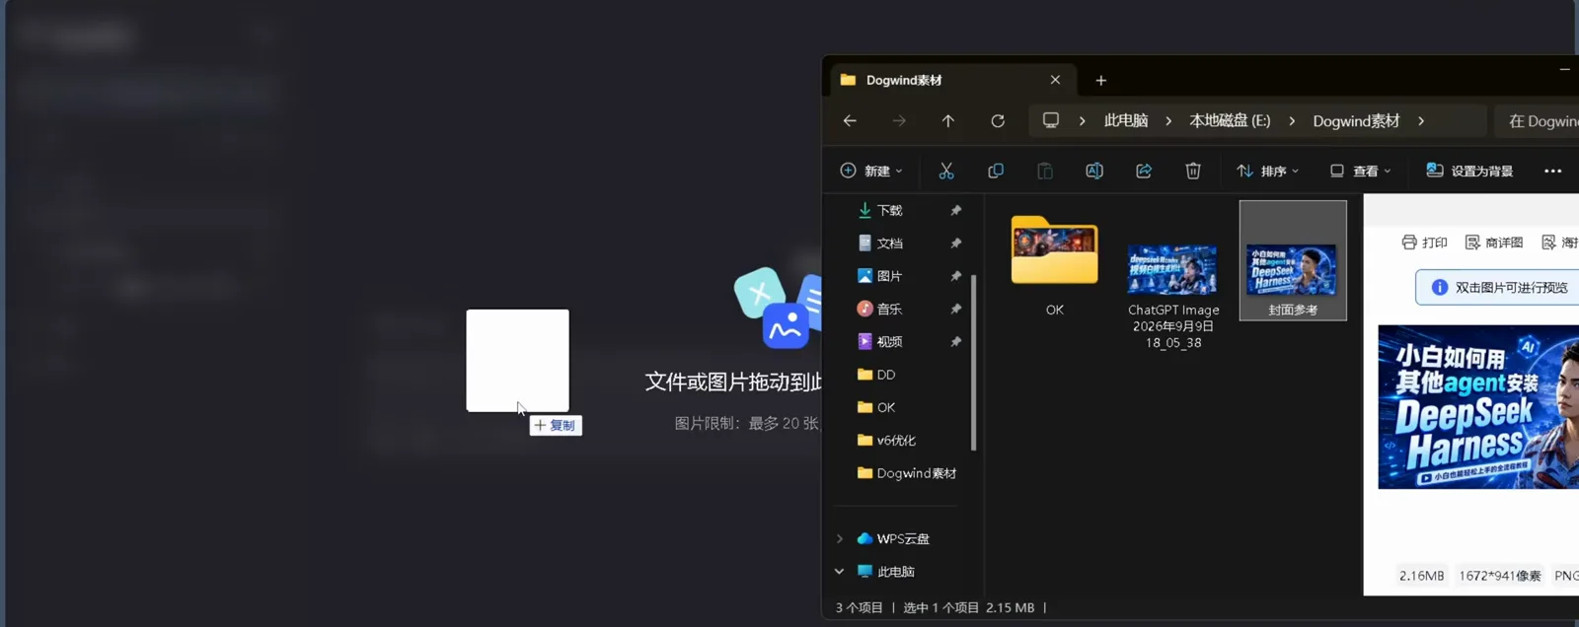
Task: Open the See more options menu
Action: pyautogui.click(x=1552, y=171)
